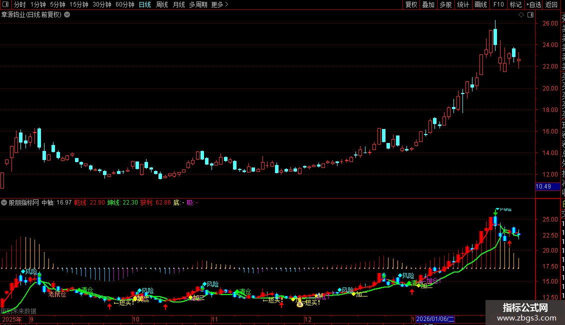Image resolution: width=565 pixels, height=325 pixels.
Task: Switch to 日线 daily chart
Action: 145,4
